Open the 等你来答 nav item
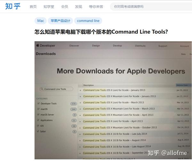 96,7
